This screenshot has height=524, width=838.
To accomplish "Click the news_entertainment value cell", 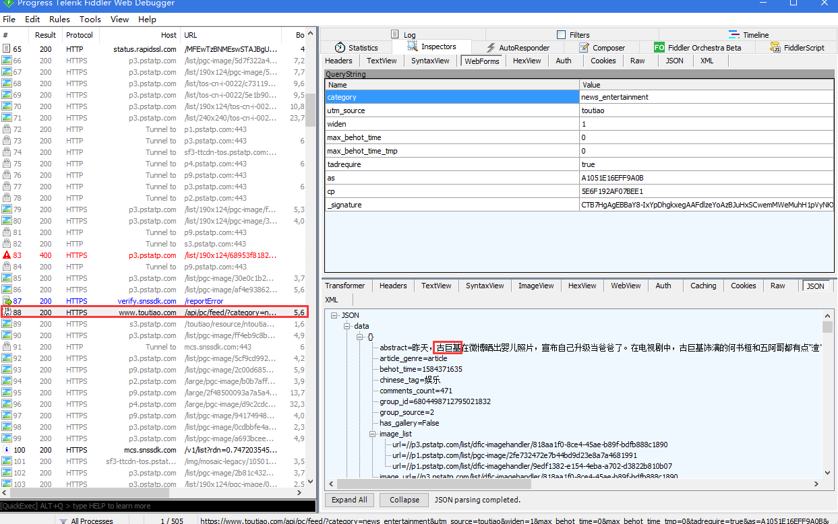I will click(x=707, y=97).
